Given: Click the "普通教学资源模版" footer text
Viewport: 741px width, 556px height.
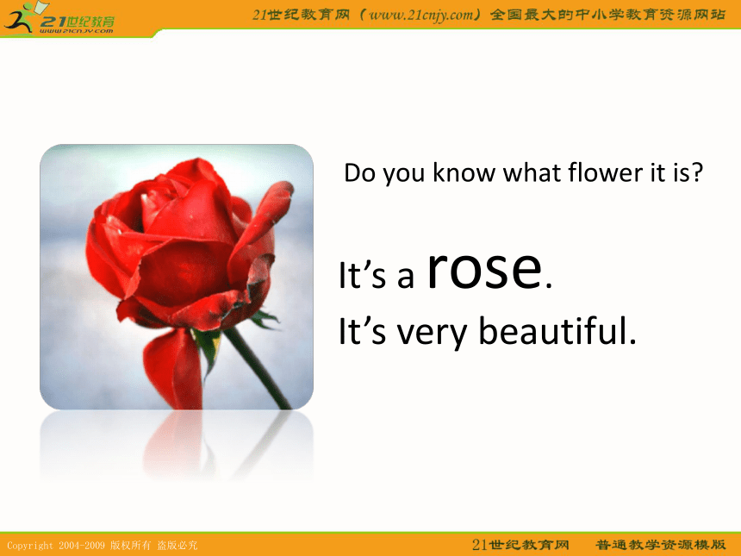Looking at the screenshot, I should pyautogui.click(x=660, y=545).
